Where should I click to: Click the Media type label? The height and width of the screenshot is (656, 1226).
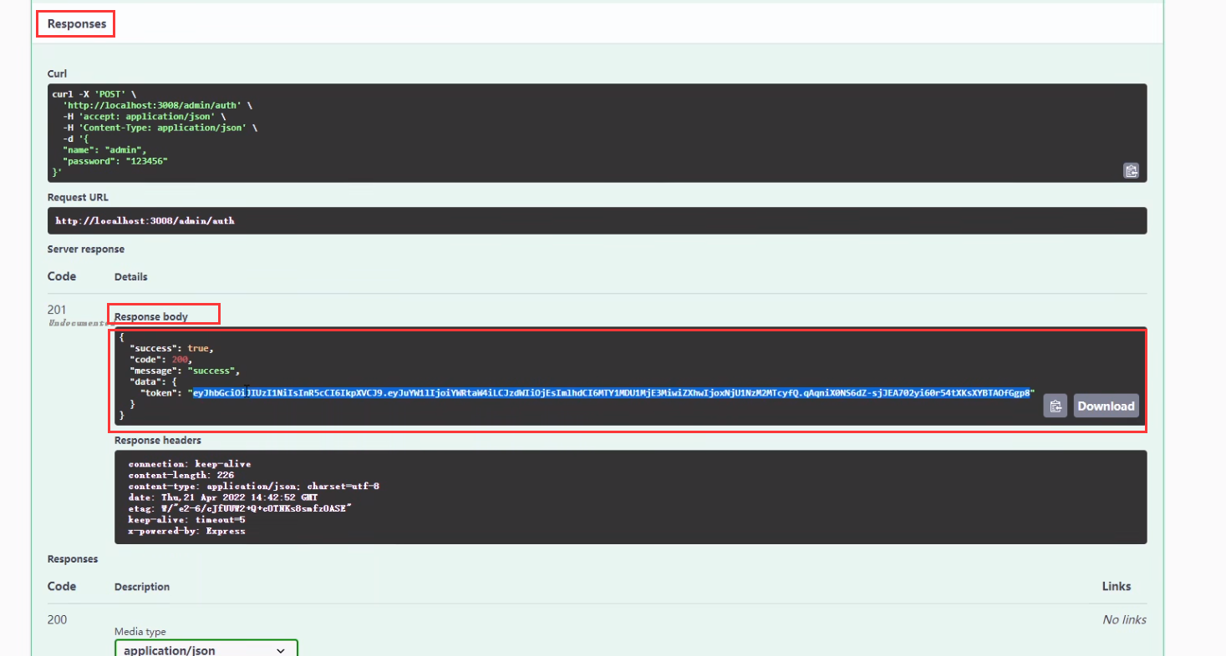(140, 632)
